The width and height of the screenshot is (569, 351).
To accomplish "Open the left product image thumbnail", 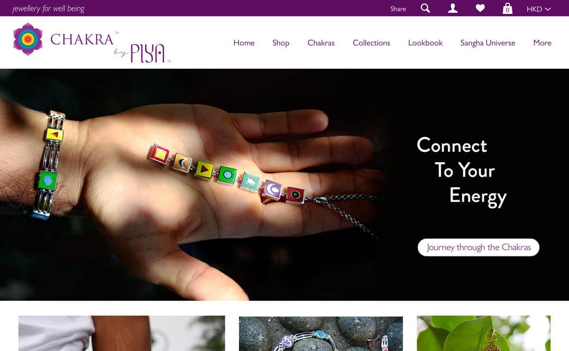I will pos(122,333).
